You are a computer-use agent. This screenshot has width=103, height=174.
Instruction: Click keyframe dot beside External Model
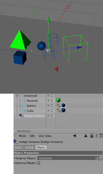click(14, 163)
